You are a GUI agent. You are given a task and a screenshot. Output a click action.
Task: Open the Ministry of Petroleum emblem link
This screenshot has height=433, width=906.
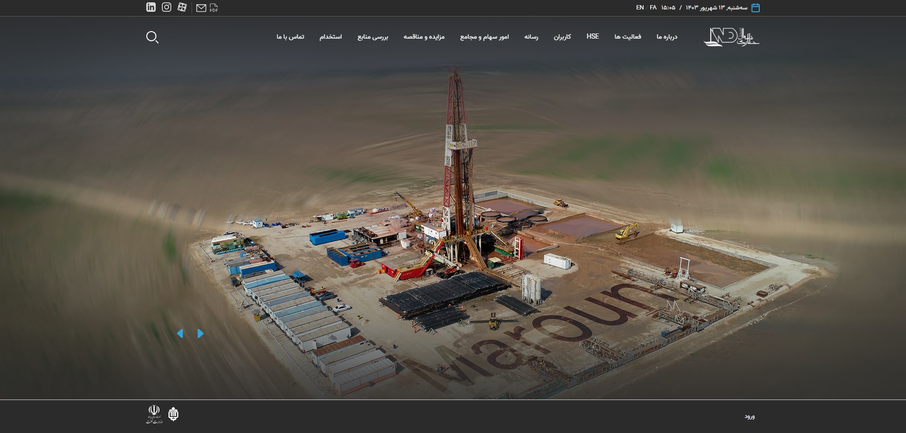[x=154, y=414]
